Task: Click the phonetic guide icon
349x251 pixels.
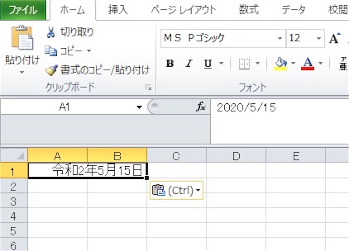Action: pyautogui.click(x=343, y=63)
